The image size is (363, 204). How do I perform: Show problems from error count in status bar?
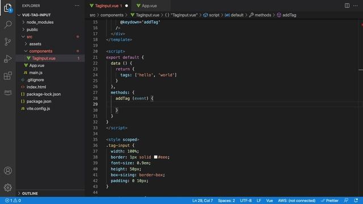(13, 201)
